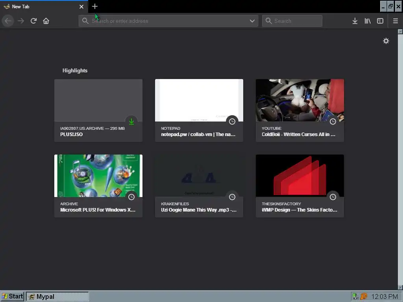Click the history clock on Krakenfiles card

[232, 197]
